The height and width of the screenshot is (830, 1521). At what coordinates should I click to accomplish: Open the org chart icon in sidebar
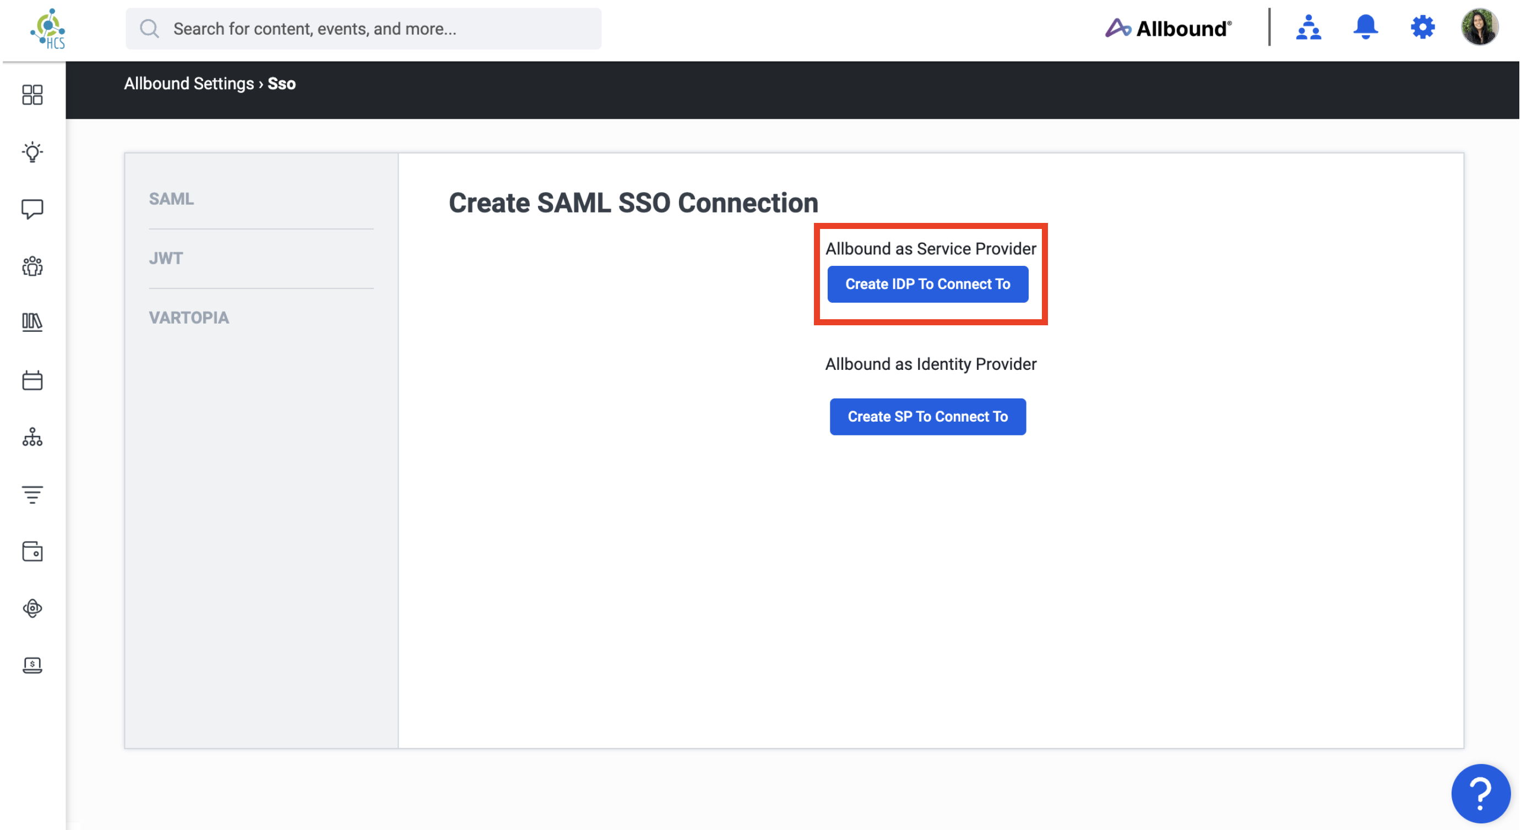pos(32,437)
